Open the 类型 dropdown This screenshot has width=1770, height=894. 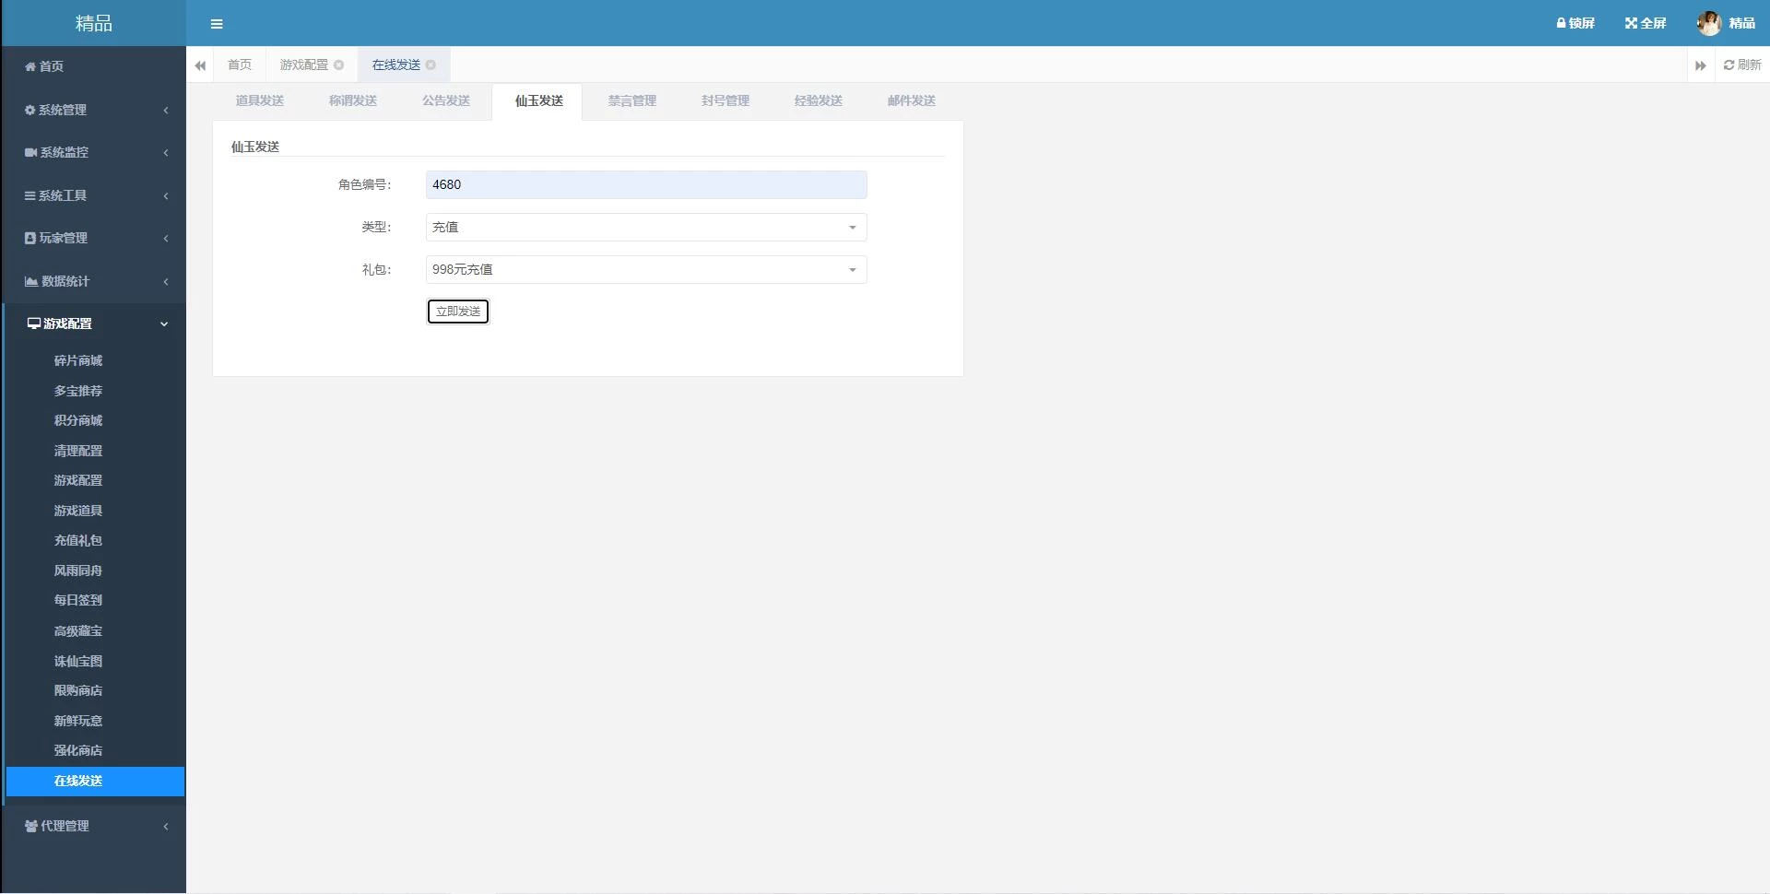click(645, 228)
